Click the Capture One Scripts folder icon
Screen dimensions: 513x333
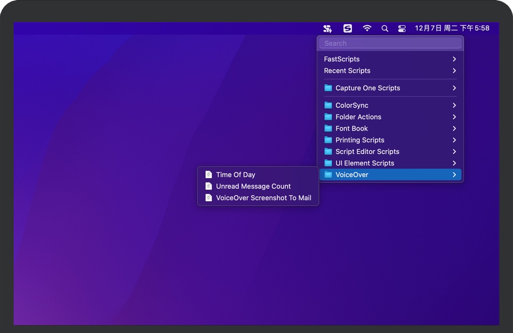click(x=328, y=88)
